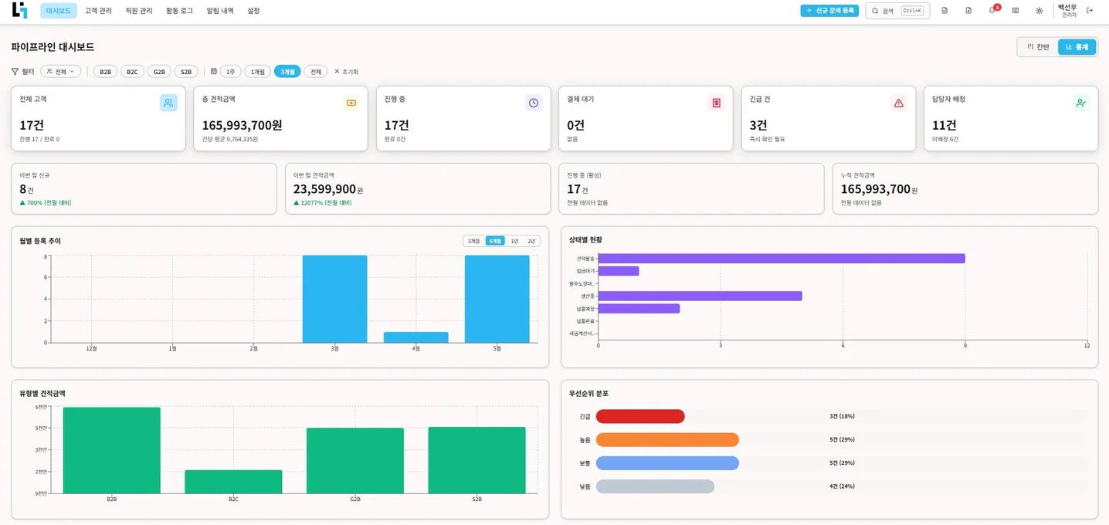Open the 전체 assignee filter dropdown
This screenshot has height=525, width=1109.
[x=60, y=72]
